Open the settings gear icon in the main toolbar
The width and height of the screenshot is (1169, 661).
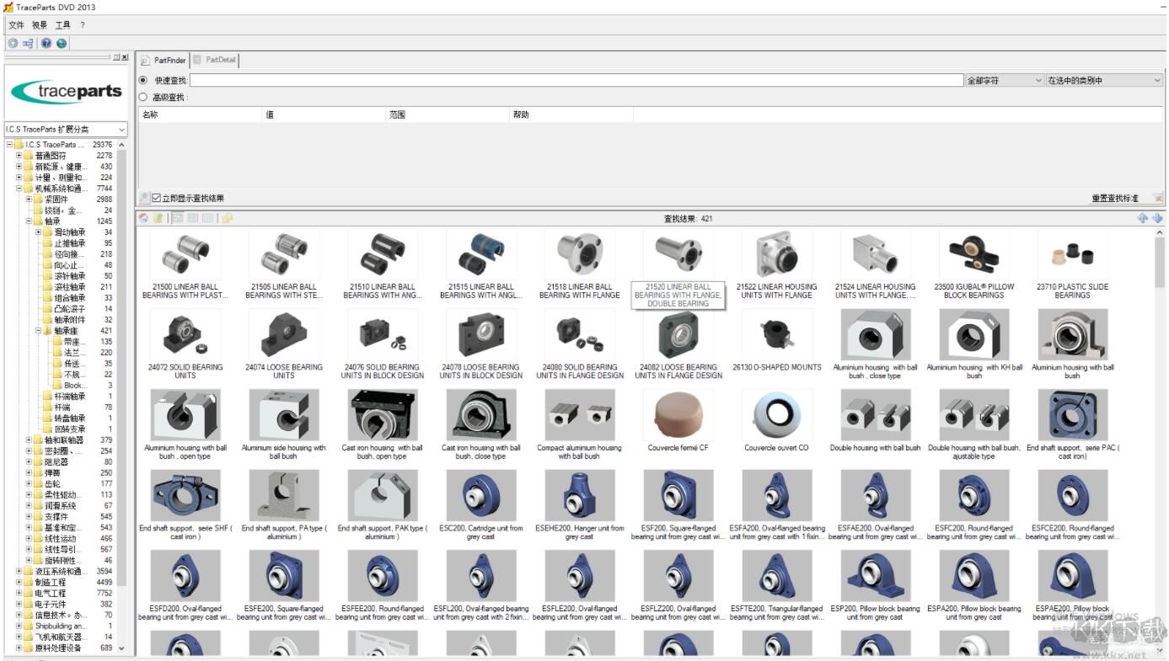[x=12, y=43]
